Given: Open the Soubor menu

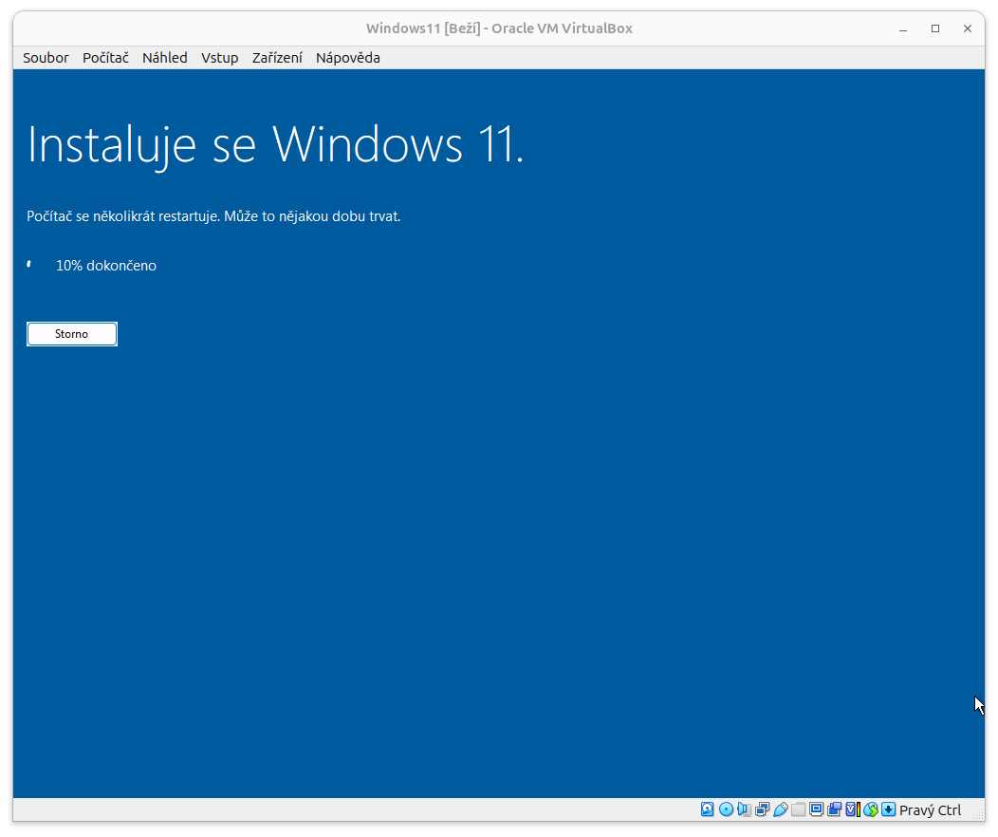Looking at the screenshot, I should (45, 57).
